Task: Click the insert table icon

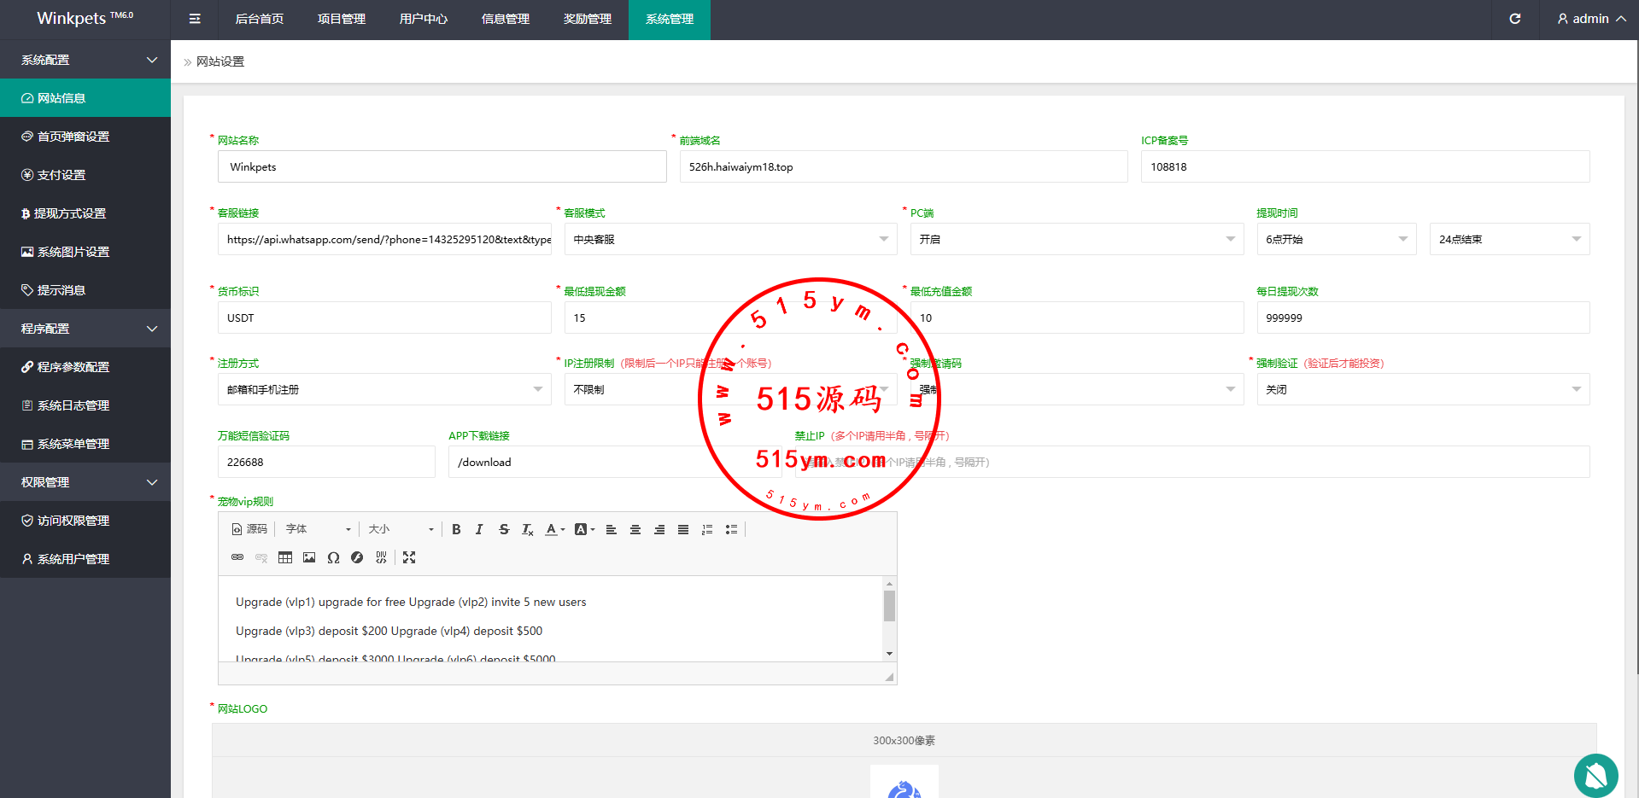Action: (x=285, y=557)
